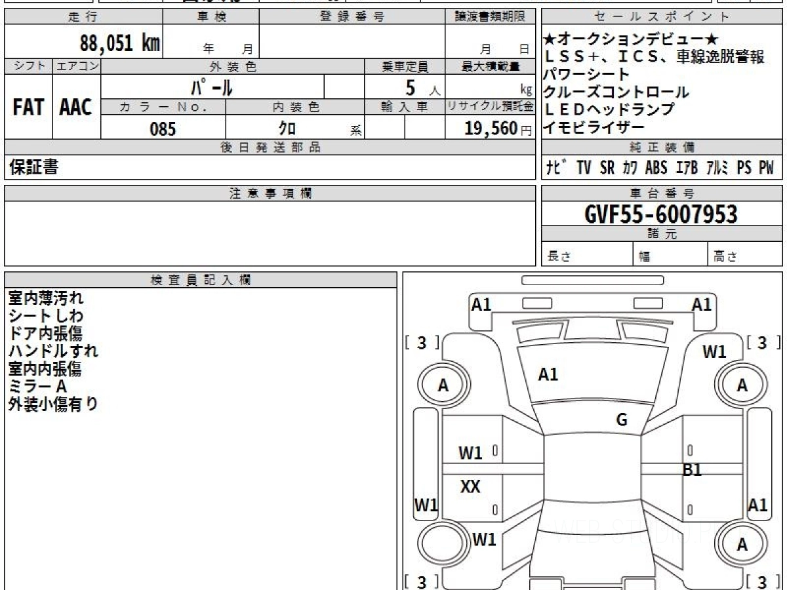Screen dimensions: 787x590
Task: Click the W1 mark on right fender
Action: pyautogui.click(x=715, y=352)
